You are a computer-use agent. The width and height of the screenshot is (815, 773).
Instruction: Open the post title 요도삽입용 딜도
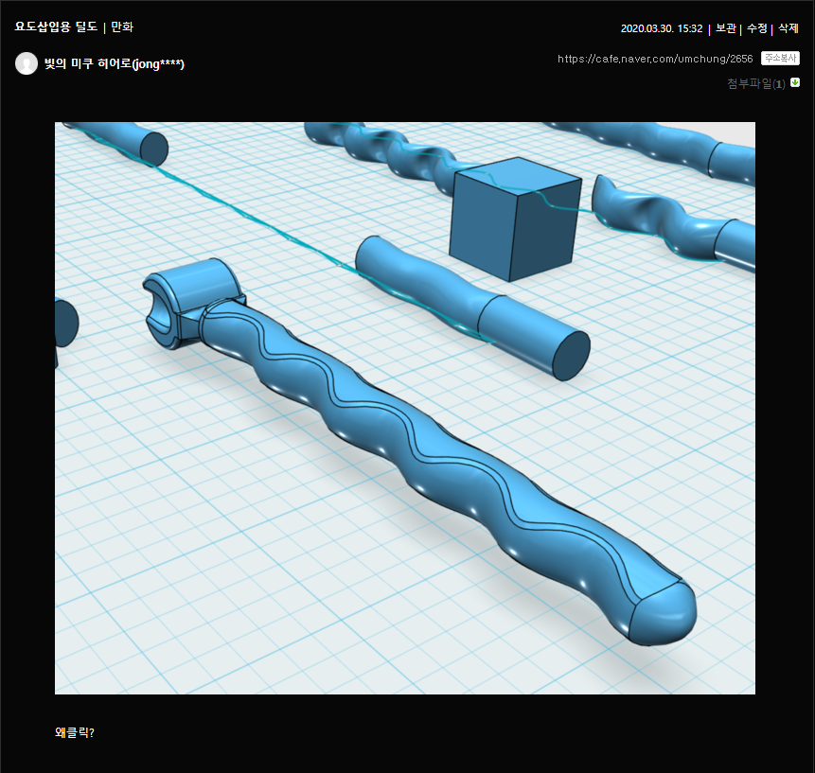[56, 27]
